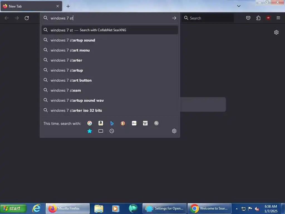Open Firefox application hamburger menu
The width and height of the screenshot is (285, 214).
pyautogui.click(x=278, y=18)
